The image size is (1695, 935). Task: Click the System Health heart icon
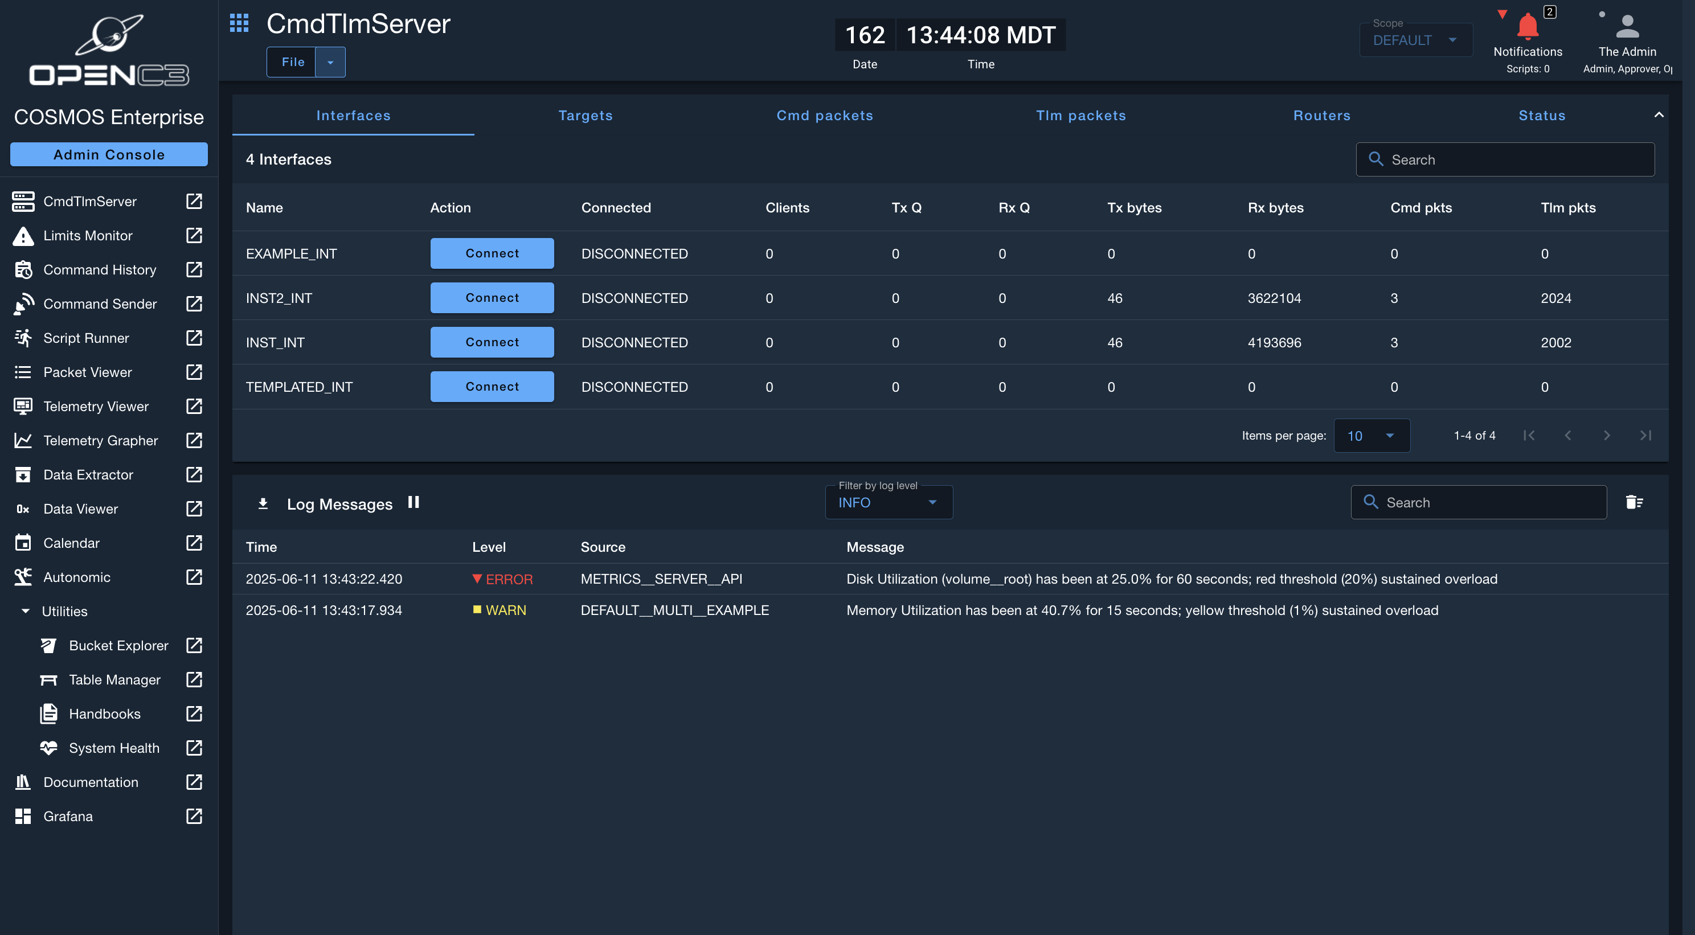[48, 748]
